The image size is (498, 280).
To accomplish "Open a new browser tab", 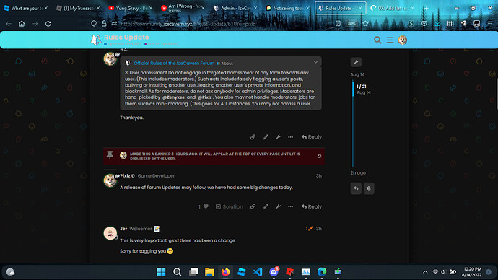I will (x=426, y=8).
